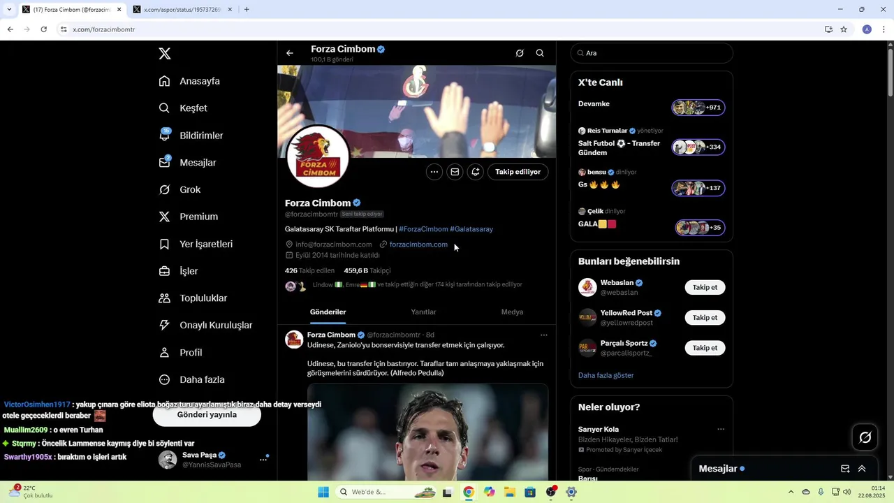Click the Gönderi yayınla button
This screenshot has height=503, width=894.
pos(207,414)
